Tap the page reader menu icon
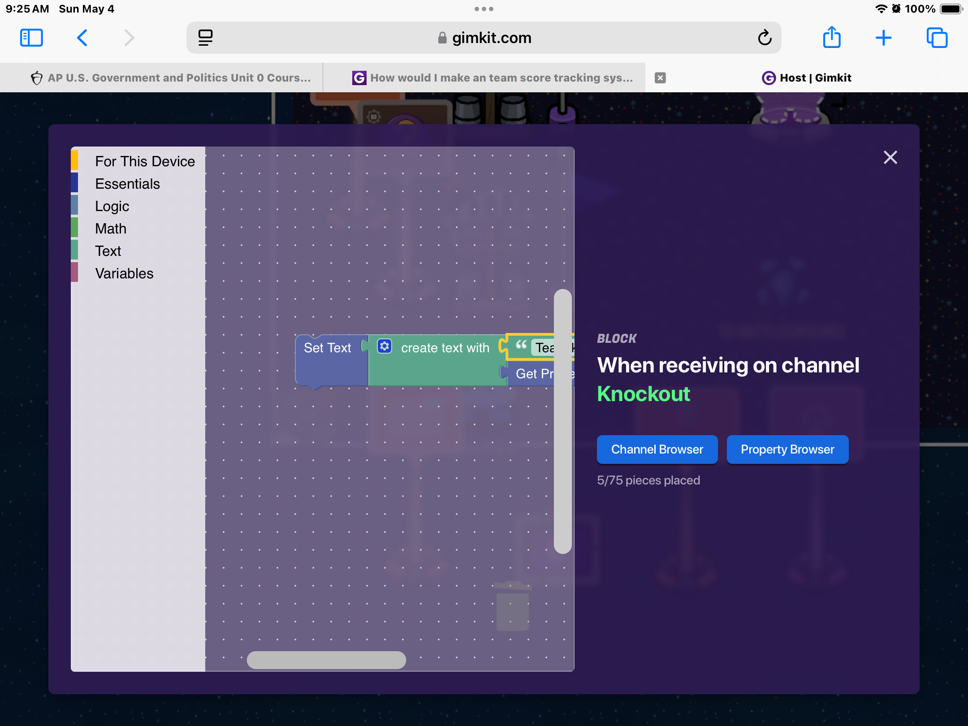 (205, 38)
